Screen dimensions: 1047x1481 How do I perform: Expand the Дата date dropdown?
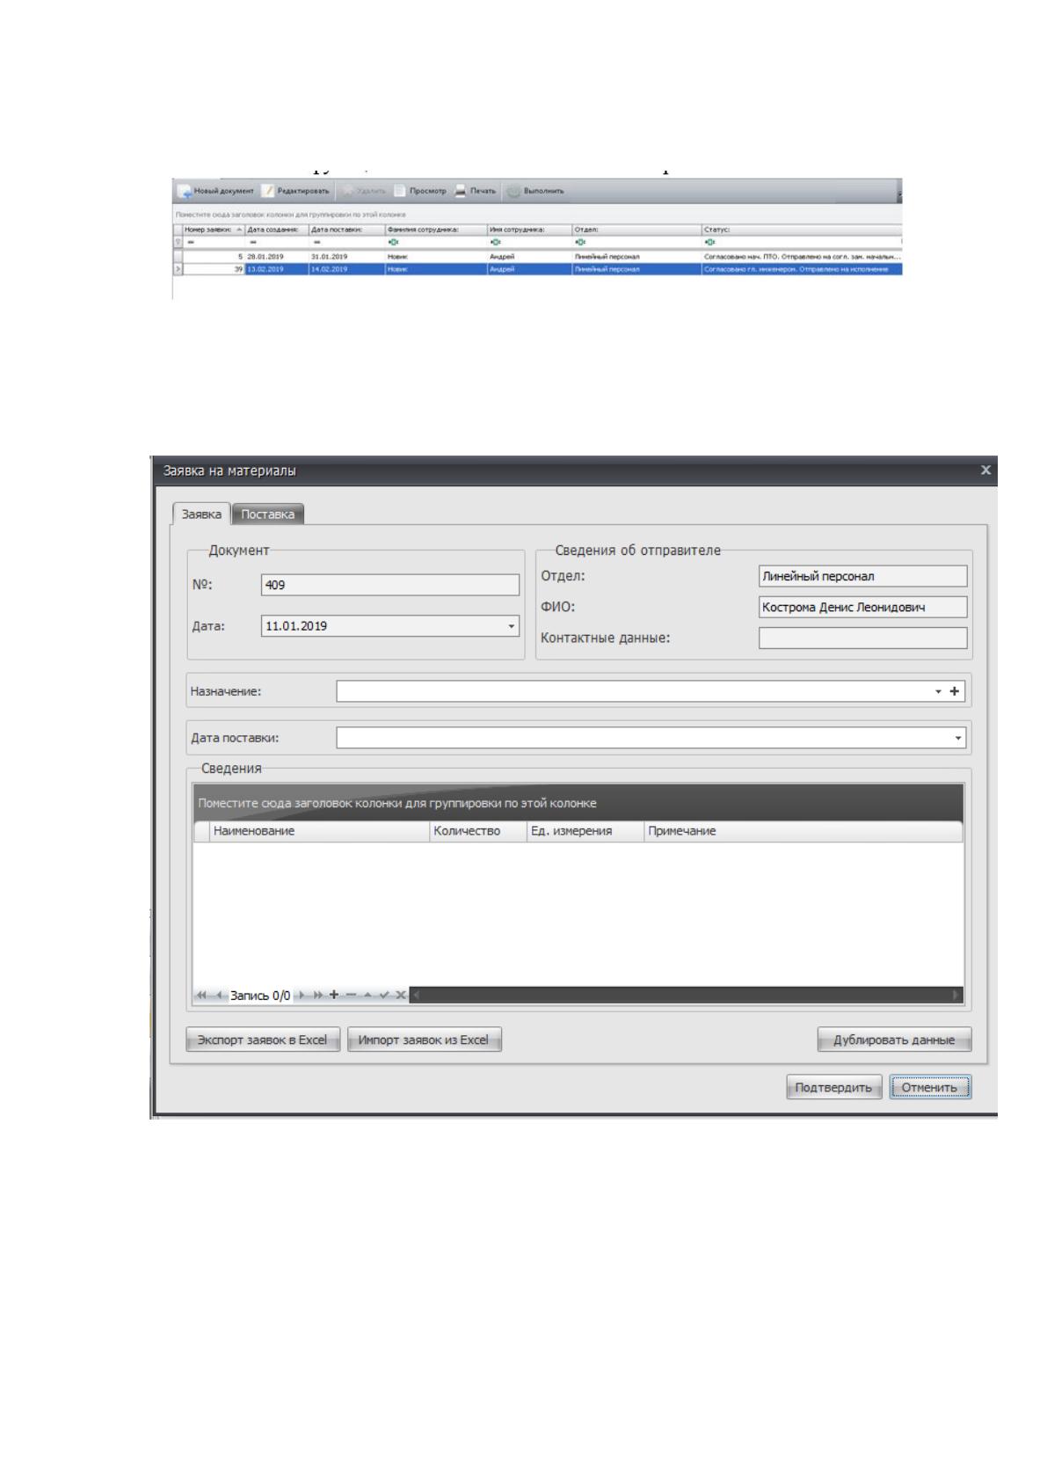point(512,626)
